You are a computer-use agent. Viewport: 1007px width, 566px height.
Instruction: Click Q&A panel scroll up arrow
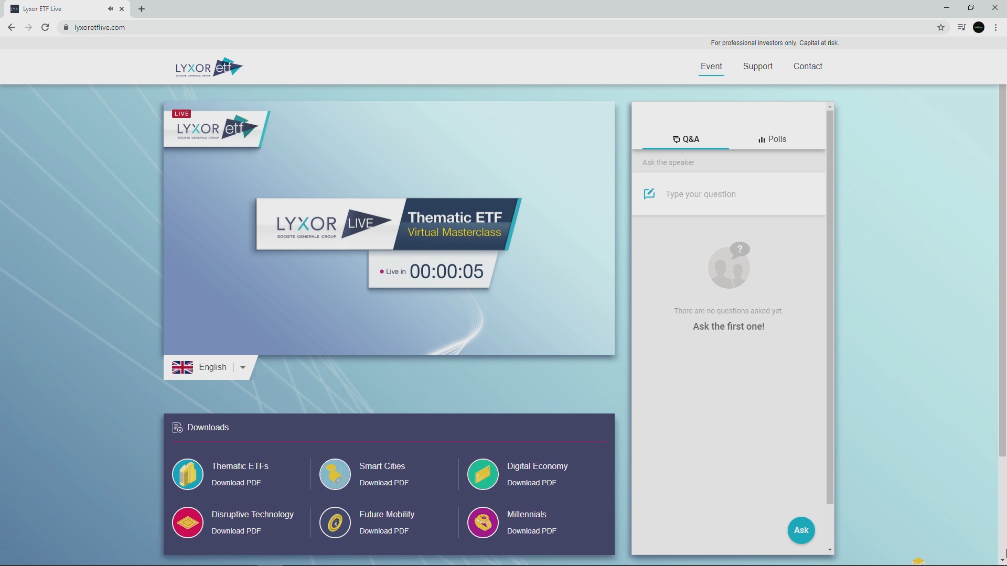(x=830, y=106)
